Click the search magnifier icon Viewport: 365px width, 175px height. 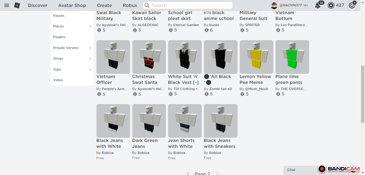point(147,5)
